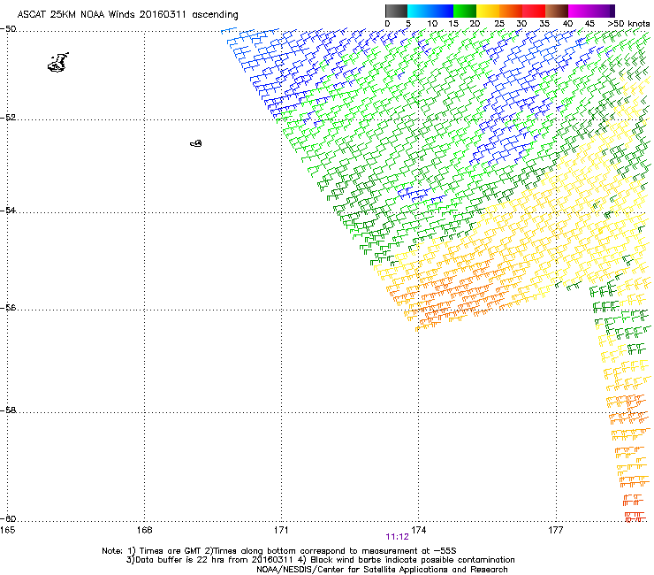This screenshot has width=654, height=575.
Task: Click the '-56' latitude axis label
Action: 9,307
